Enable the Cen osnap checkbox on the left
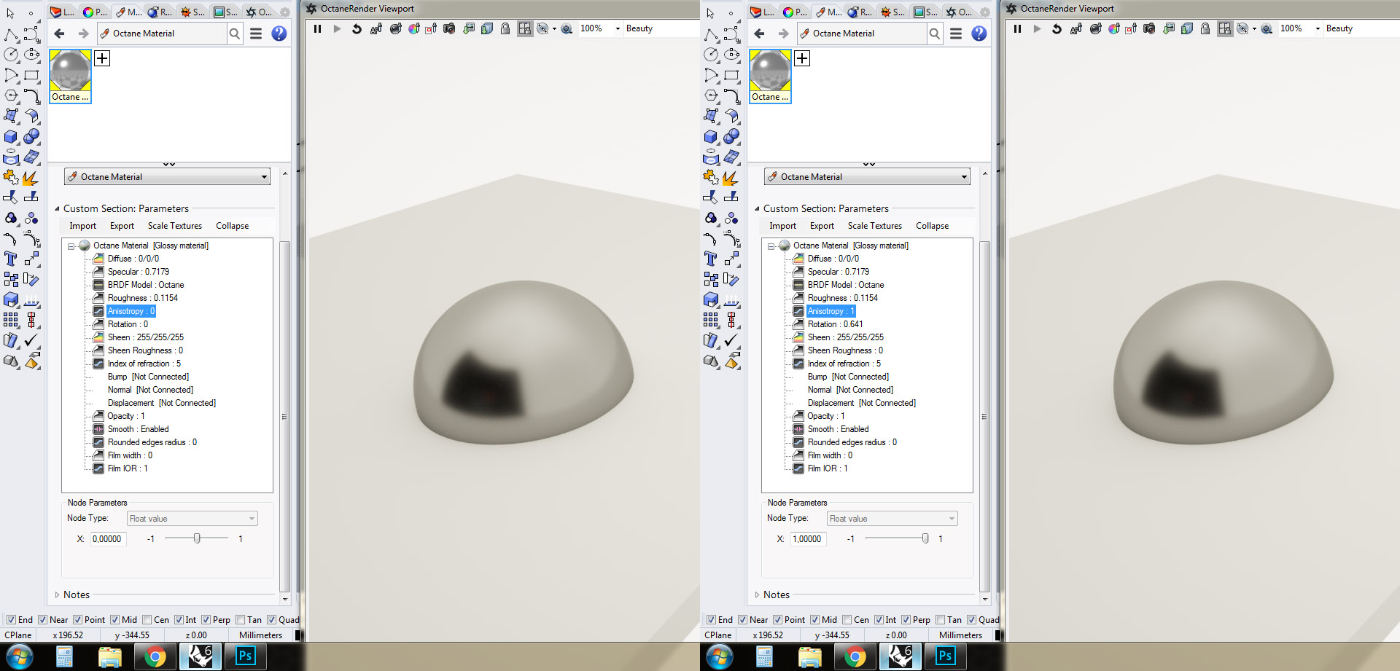This screenshot has width=1400, height=671. [x=147, y=620]
